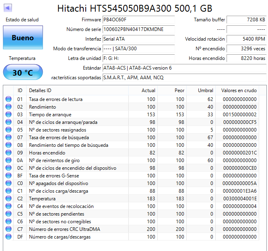268x251 pixels.
Task: Click status orb for sectores reasignados row
Action: click(8, 130)
